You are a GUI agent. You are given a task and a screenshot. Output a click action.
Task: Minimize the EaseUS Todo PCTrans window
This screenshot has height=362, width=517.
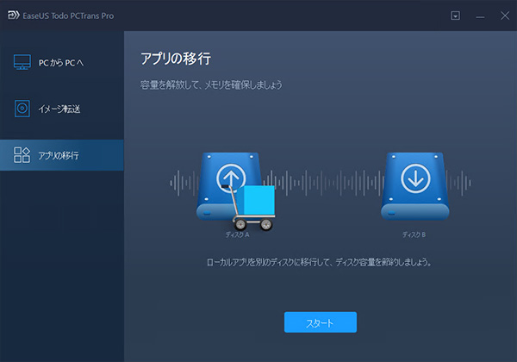[480, 16]
